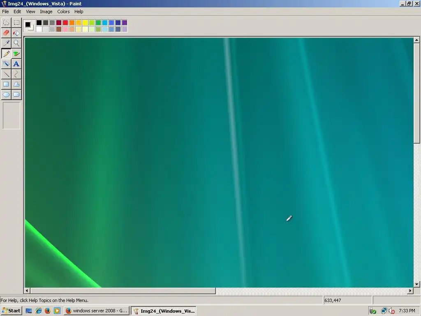Click the 7:33 PM taskbar clock
This screenshot has width=421, height=316.
pos(407,311)
